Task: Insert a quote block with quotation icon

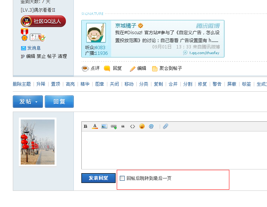Action: point(123,126)
